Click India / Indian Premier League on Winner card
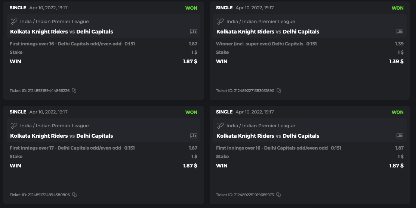The height and width of the screenshot is (208, 416). pyautogui.click(x=261, y=22)
